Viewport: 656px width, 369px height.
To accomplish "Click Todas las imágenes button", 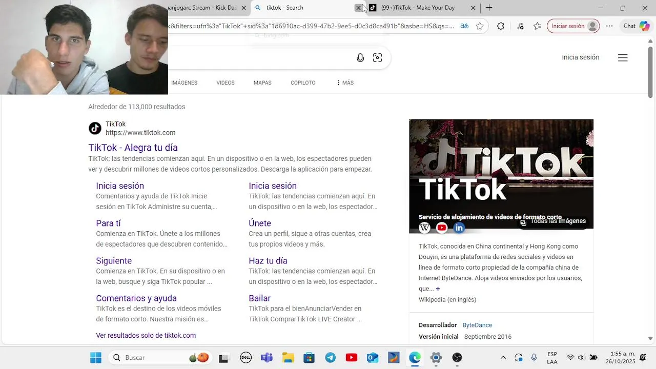I will coord(553,221).
